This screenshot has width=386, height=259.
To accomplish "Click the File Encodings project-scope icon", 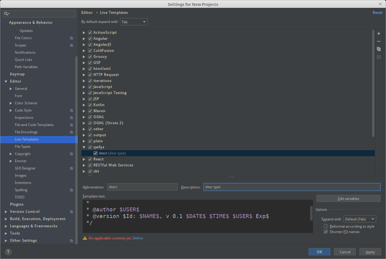I will tap(71, 132).
